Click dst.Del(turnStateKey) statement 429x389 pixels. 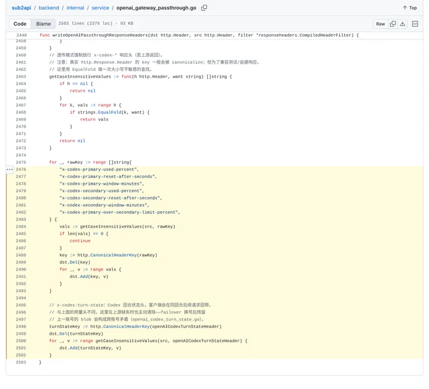click(76, 333)
